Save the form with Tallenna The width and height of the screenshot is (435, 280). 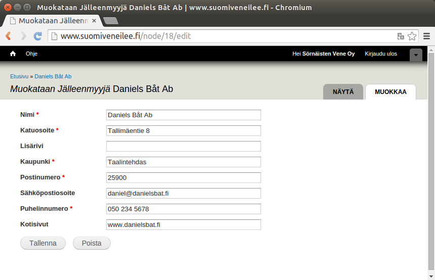coord(43,243)
